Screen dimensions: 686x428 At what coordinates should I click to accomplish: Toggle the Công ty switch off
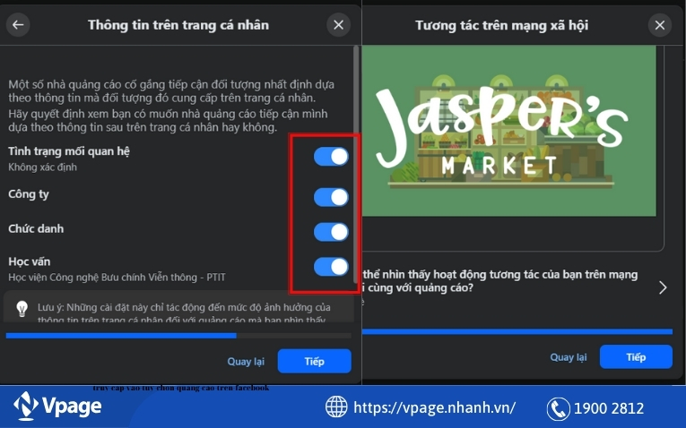[331, 197]
